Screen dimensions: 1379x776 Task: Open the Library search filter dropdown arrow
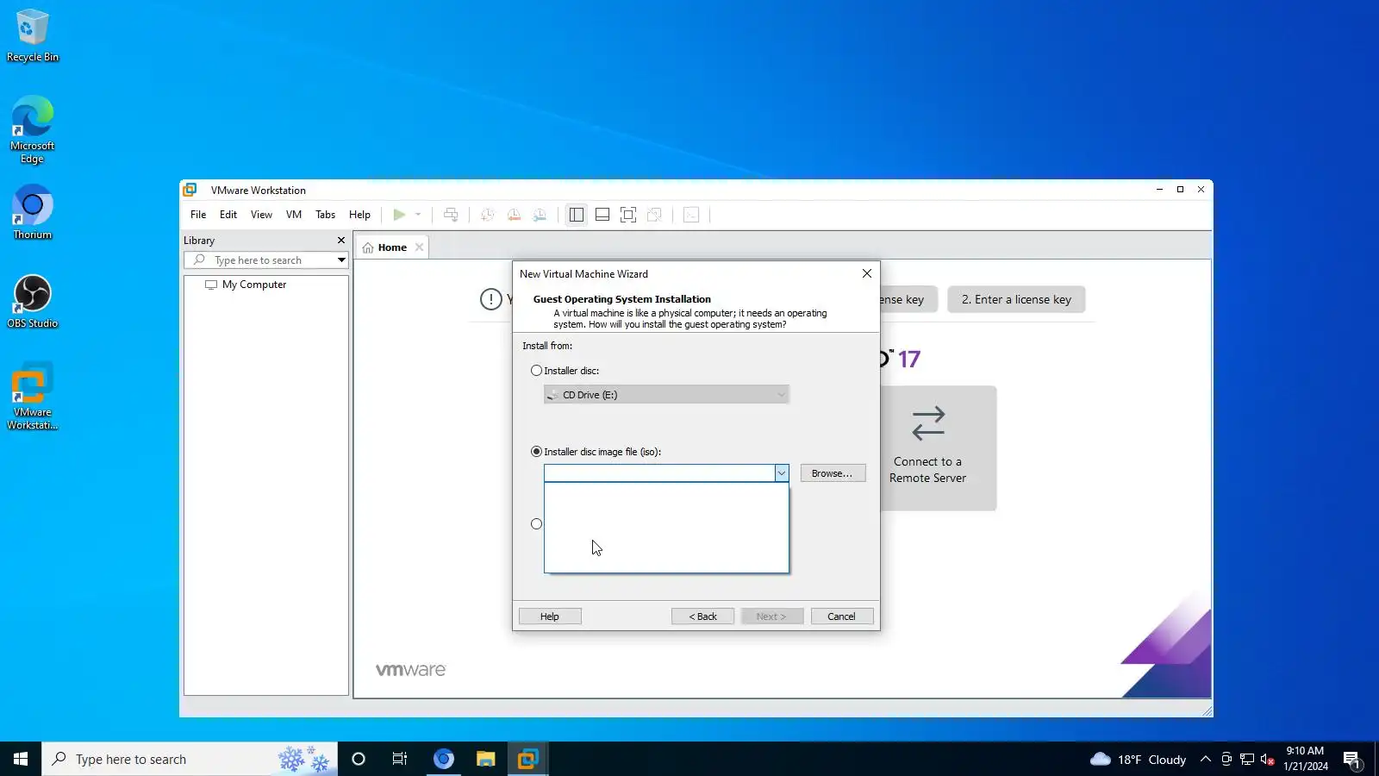pos(341,260)
